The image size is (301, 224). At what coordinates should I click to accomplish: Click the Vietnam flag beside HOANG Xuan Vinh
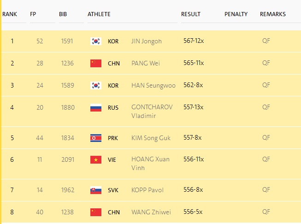(96, 159)
